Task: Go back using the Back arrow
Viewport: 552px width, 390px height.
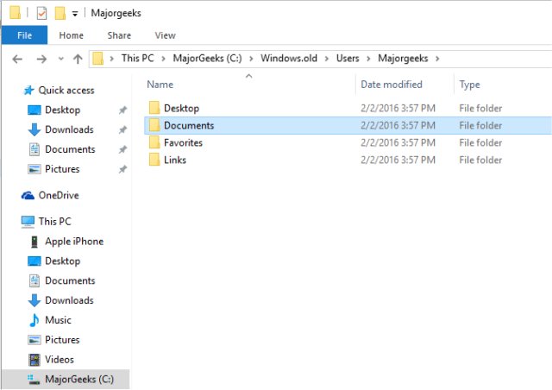Action: (x=17, y=59)
